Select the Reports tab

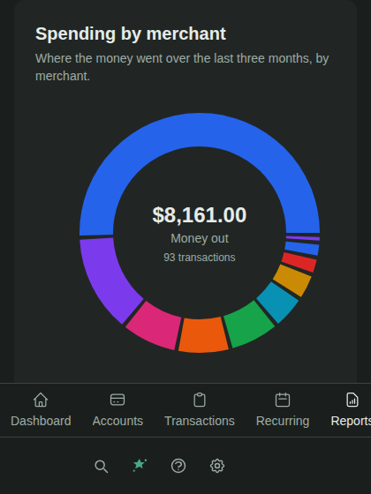351,410
